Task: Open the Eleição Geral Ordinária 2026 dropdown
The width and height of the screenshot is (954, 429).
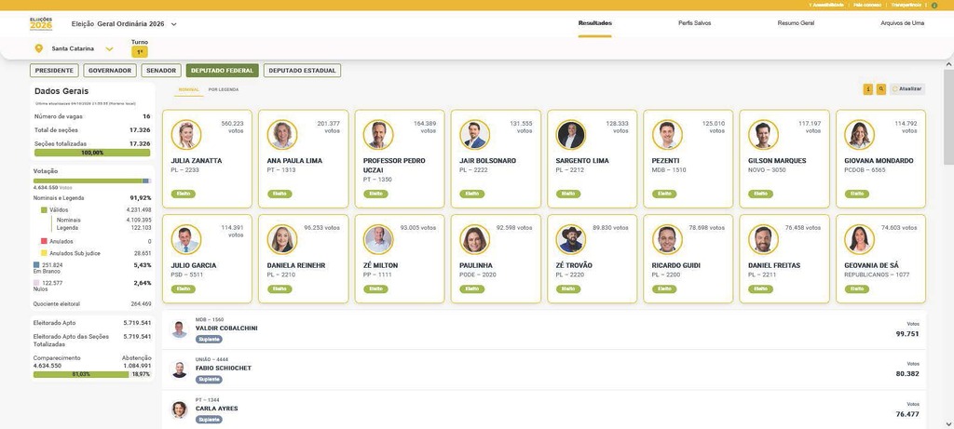Action: pyautogui.click(x=173, y=24)
